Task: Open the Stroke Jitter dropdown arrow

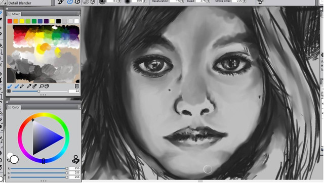Action: (245, 2)
